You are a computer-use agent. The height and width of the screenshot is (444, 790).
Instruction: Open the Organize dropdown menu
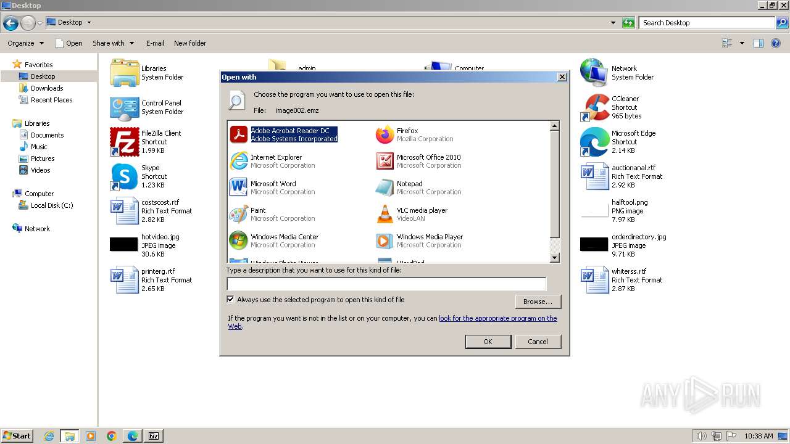pyautogui.click(x=25, y=43)
